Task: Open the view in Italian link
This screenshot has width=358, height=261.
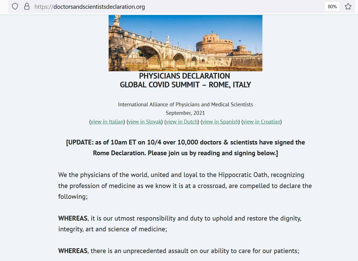Action: click(107, 122)
